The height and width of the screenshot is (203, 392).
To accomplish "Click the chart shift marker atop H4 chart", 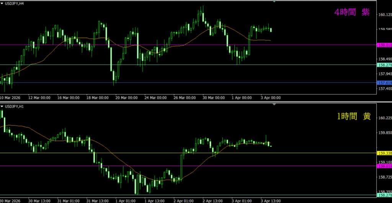I will (x=274, y=2).
